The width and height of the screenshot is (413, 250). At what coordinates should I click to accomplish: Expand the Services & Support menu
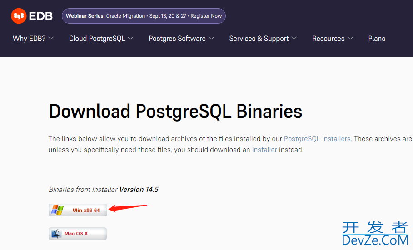(263, 39)
